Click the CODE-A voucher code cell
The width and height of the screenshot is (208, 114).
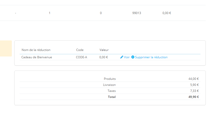(x=81, y=57)
